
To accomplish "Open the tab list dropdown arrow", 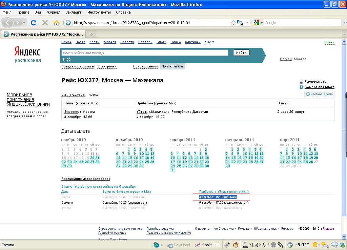I will coord(344,34).
